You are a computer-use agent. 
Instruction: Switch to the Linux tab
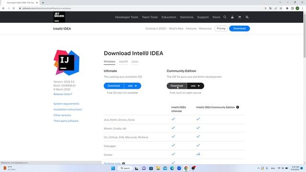[x=135, y=62]
